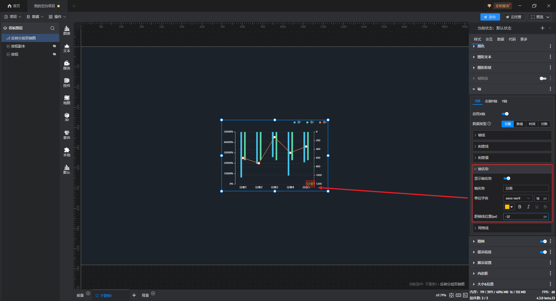Open the keyboard shortcuts icon
The image size is (556, 301).
(458, 295)
